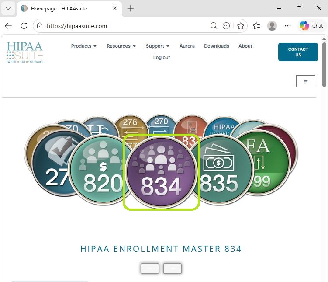This screenshot has width=328, height=282.
Task: Click the page vertical scrollbar thumb
Action: (x=324, y=64)
